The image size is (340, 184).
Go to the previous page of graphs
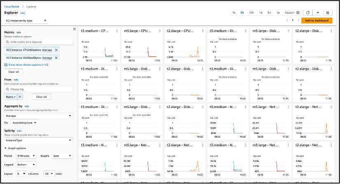pyautogui.click(x=287, y=20)
